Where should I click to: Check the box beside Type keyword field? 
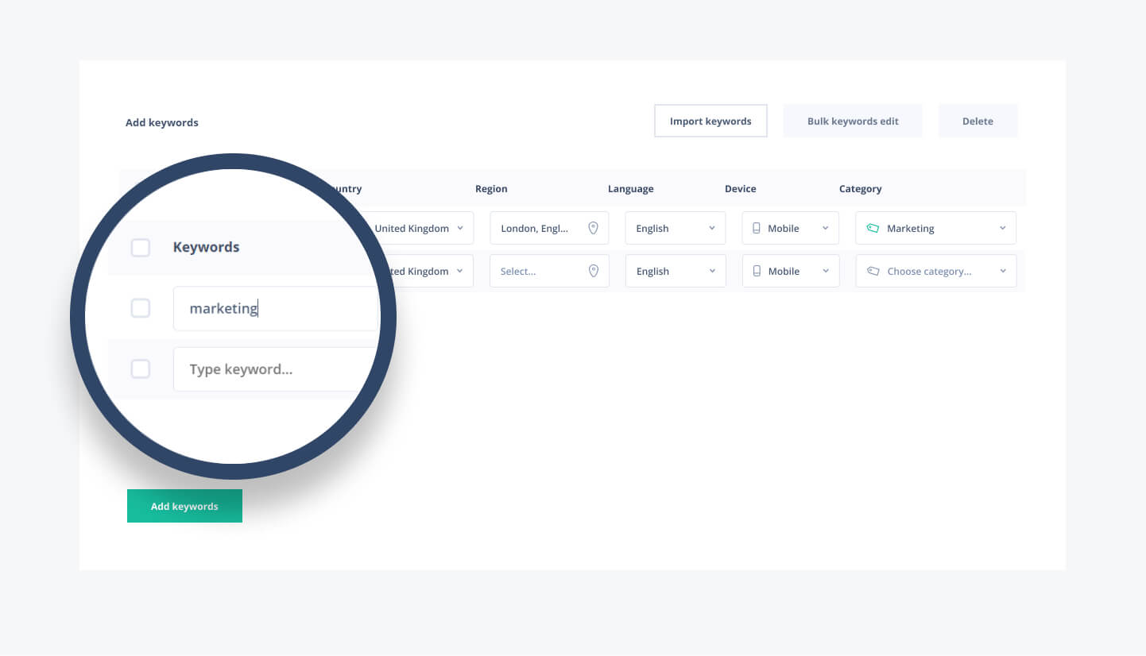[141, 369]
